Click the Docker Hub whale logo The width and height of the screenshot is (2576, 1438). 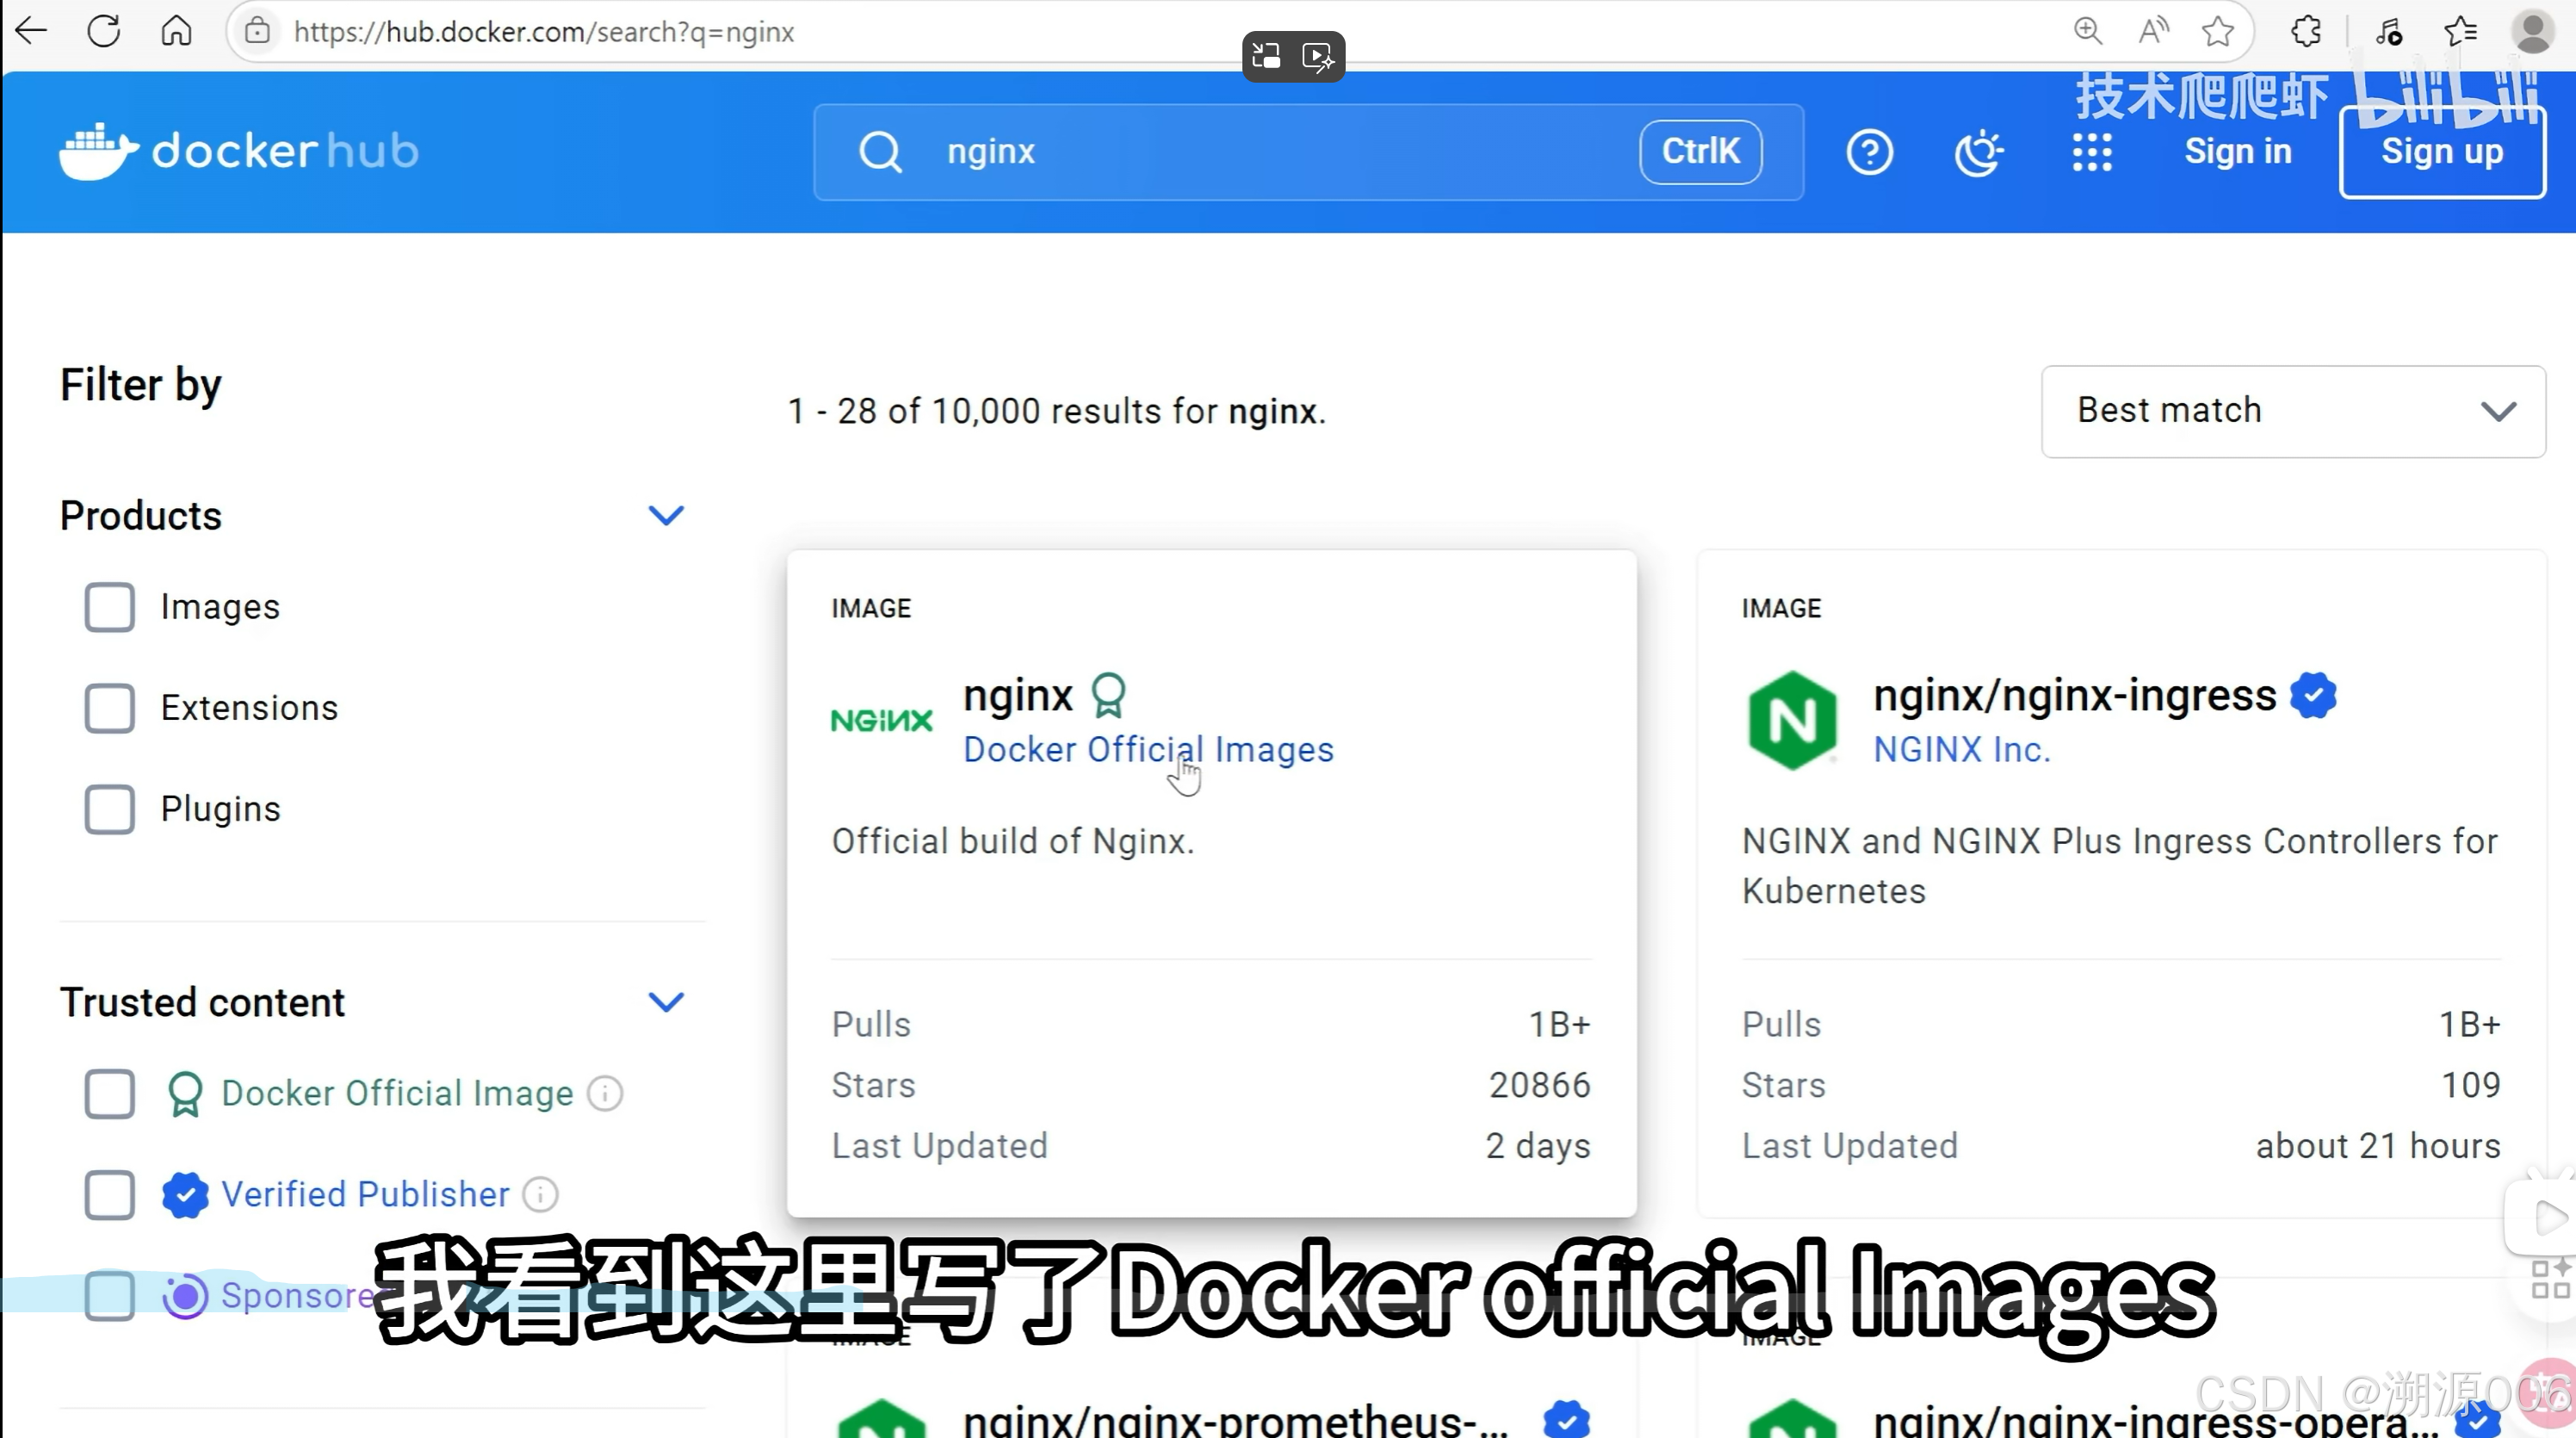(98, 151)
